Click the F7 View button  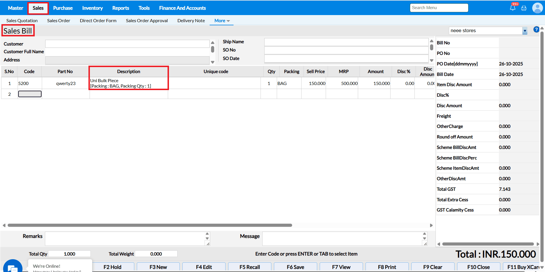point(341,267)
